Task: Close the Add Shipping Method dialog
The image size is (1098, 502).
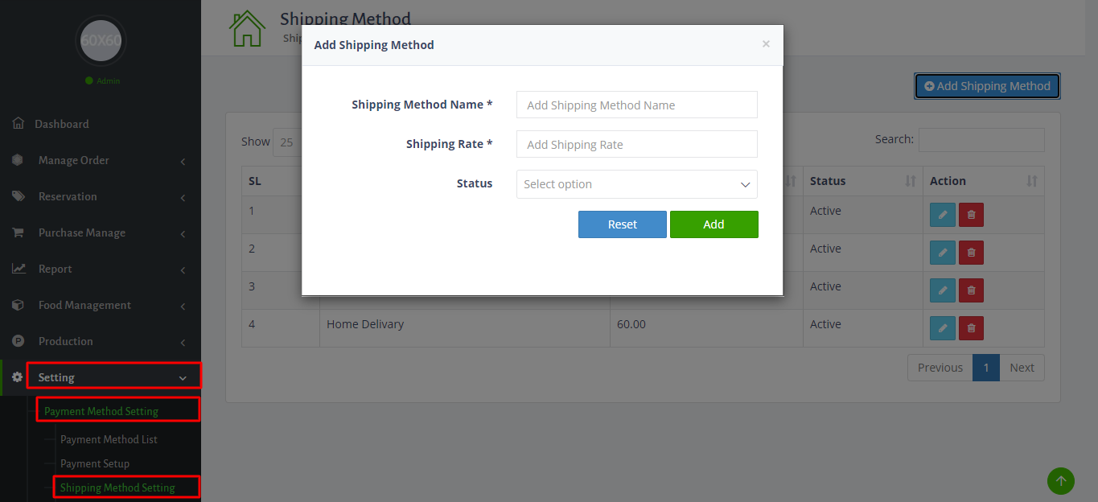Action: coord(766,44)
